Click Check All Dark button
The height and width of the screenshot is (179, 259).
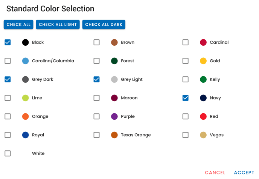(x=104, y=25)
